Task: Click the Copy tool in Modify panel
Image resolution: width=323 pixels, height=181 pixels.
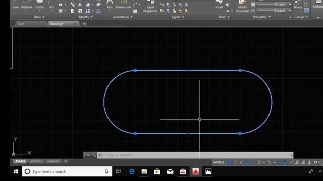Action: 73,5
